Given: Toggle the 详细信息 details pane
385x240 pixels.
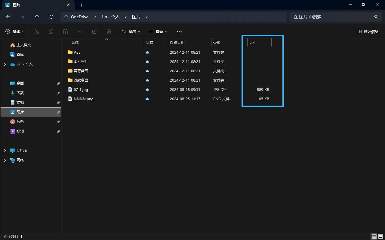Looking at the screenshot, I should (367, 31).
